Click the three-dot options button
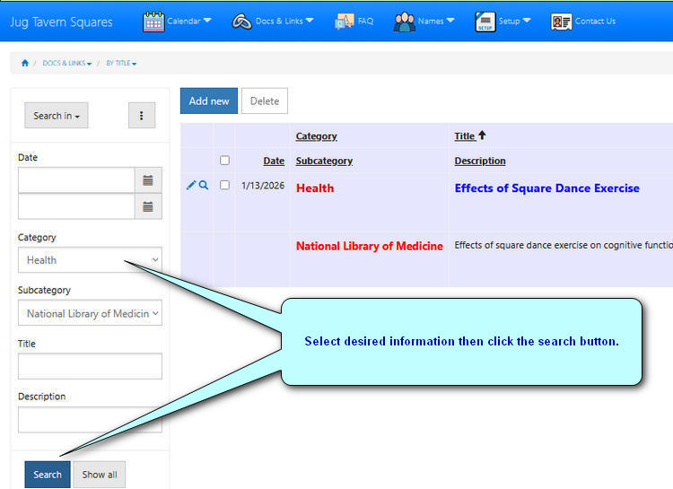The width and height of the screenshot is (673, 489). click(x=142, y=116)
